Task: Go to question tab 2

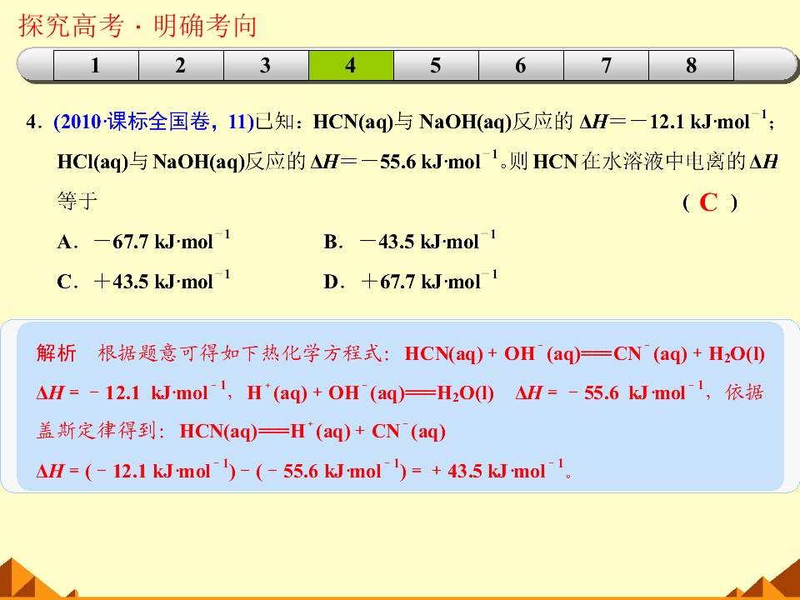Action: [181, 65]
